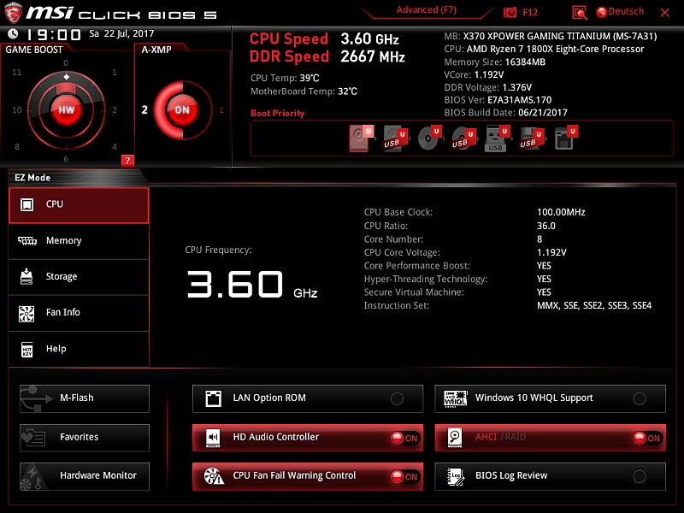Click the 19:00 system clock
This screenshot has height=513, width=684.
[x=54, y=34]
